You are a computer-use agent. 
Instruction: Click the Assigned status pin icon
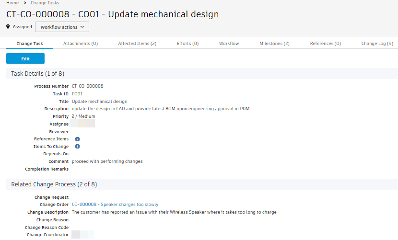[x=8, y=27]
